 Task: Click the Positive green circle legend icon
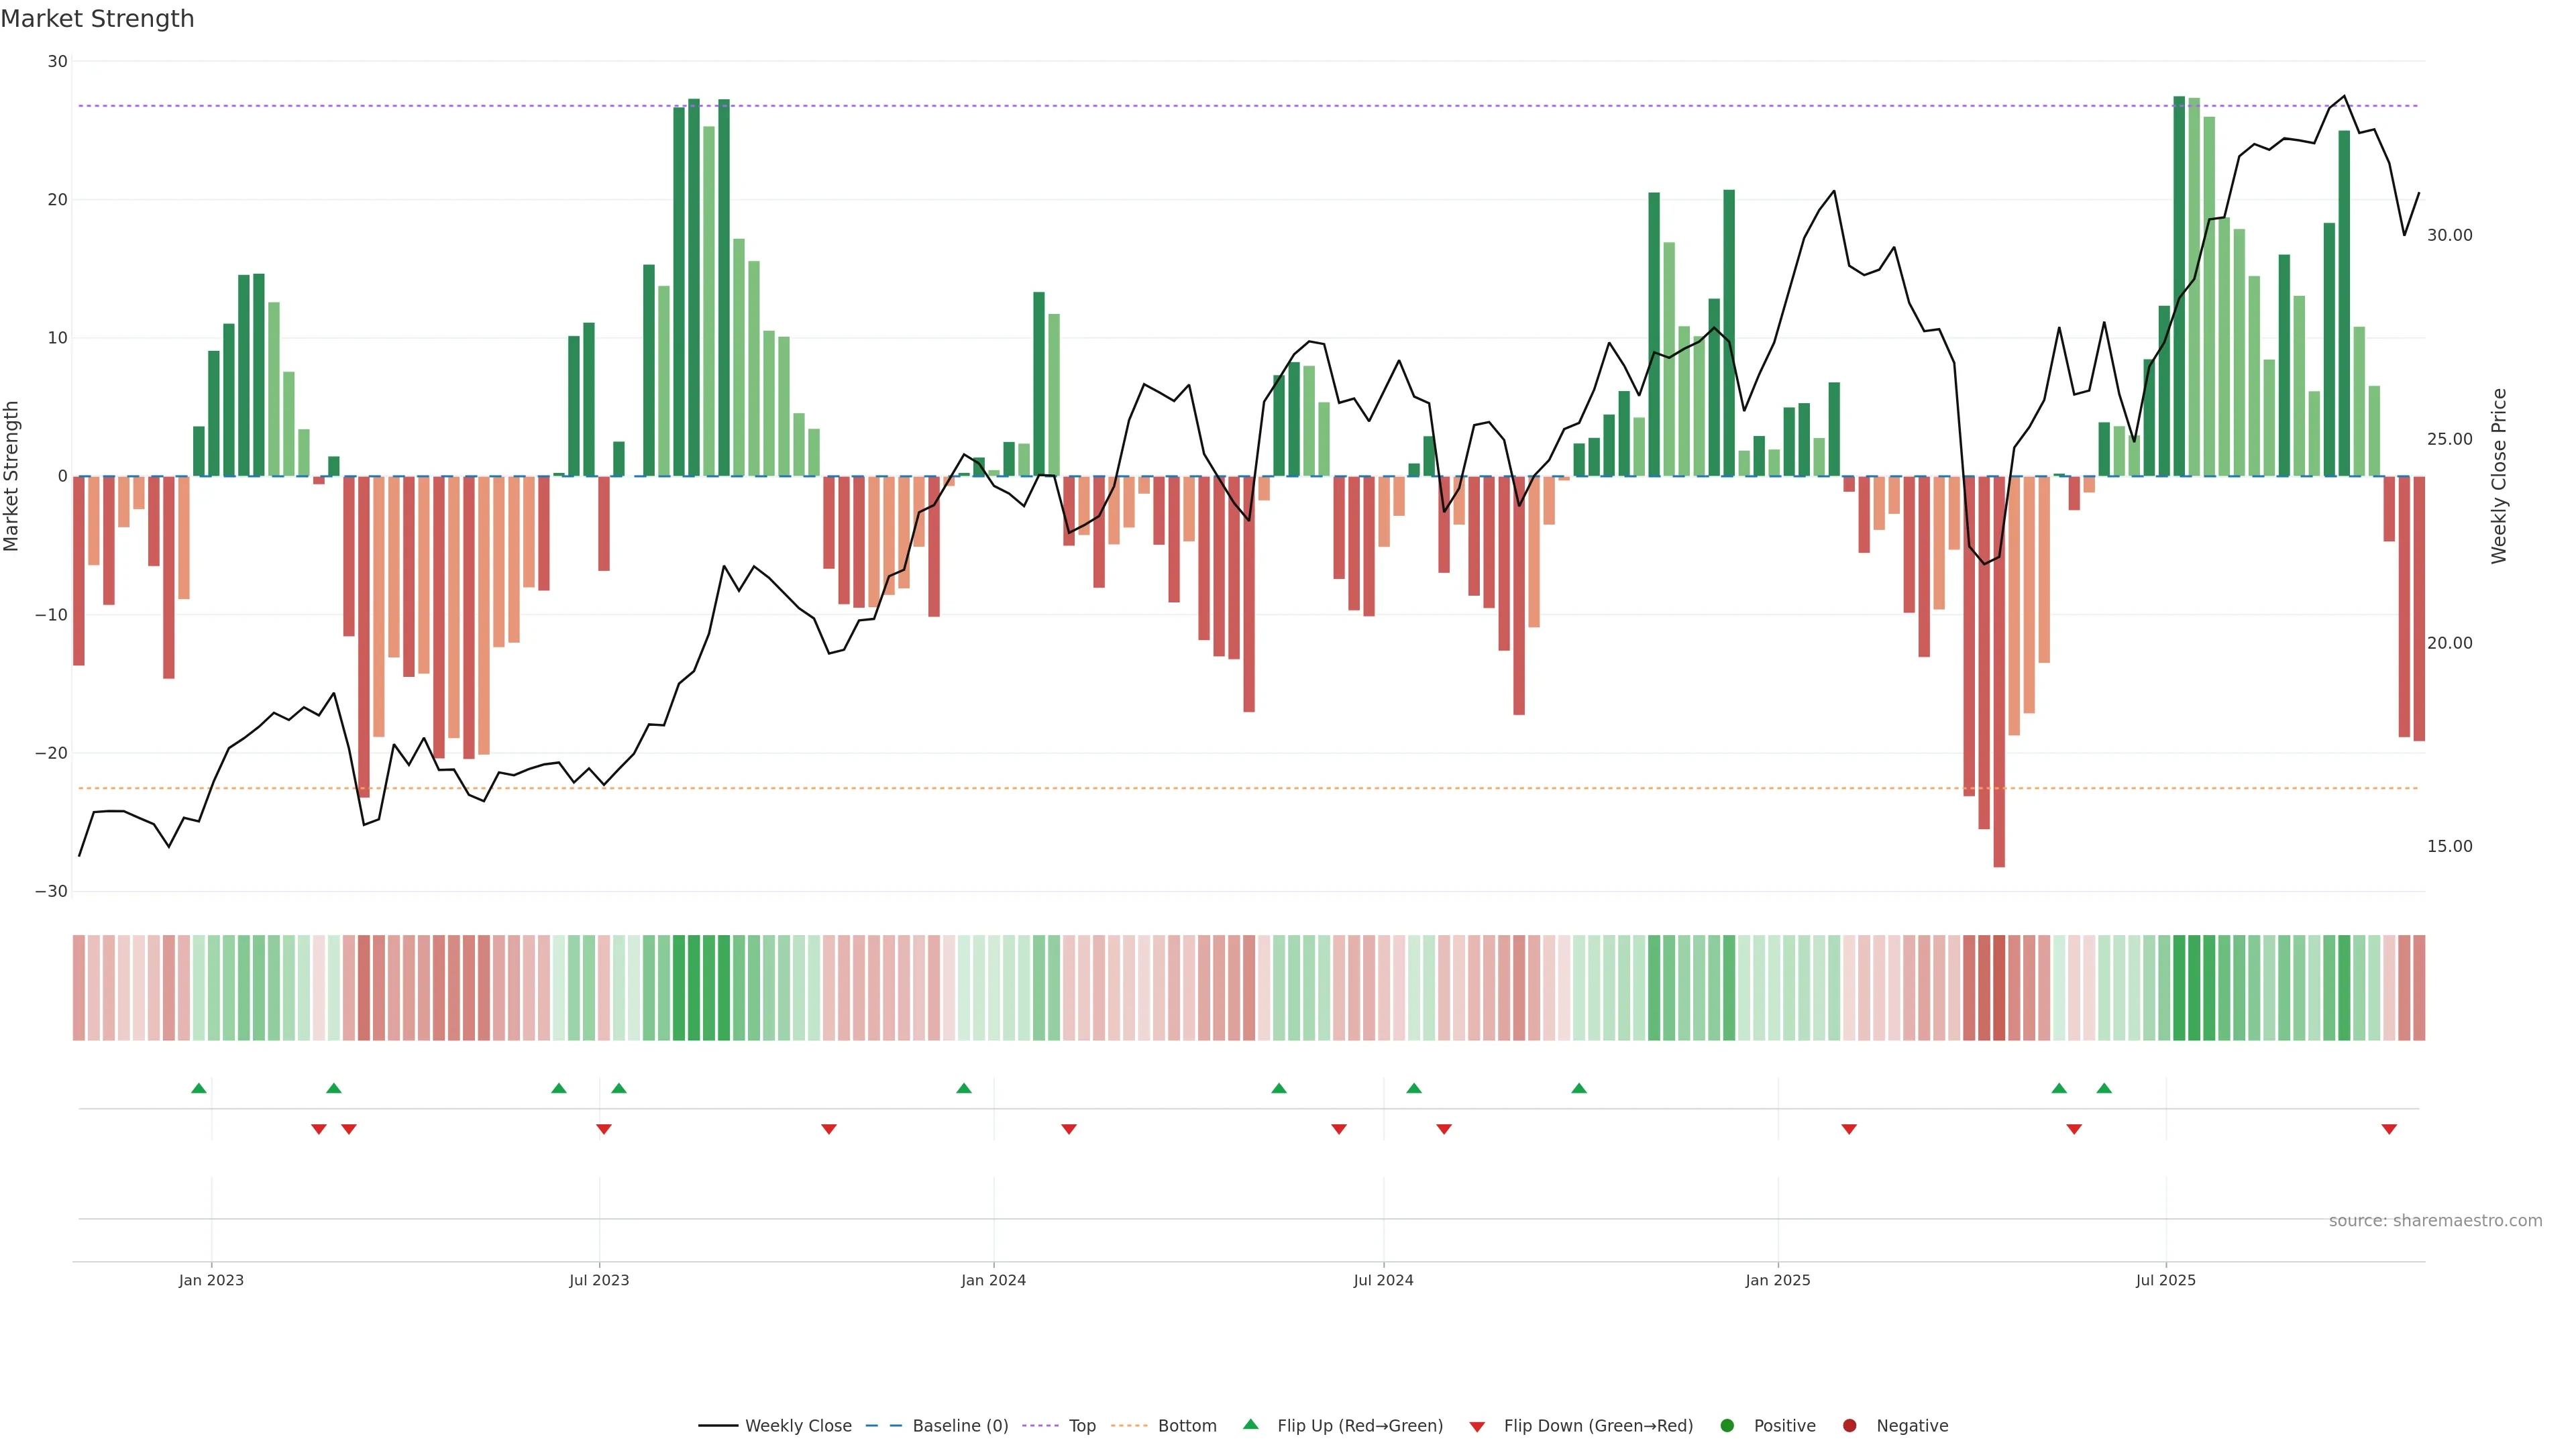click(x=1727, y=1425)
